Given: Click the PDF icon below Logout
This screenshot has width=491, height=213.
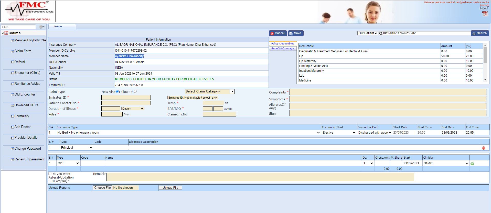Looking at the screenshot, I should pos(485,14).
